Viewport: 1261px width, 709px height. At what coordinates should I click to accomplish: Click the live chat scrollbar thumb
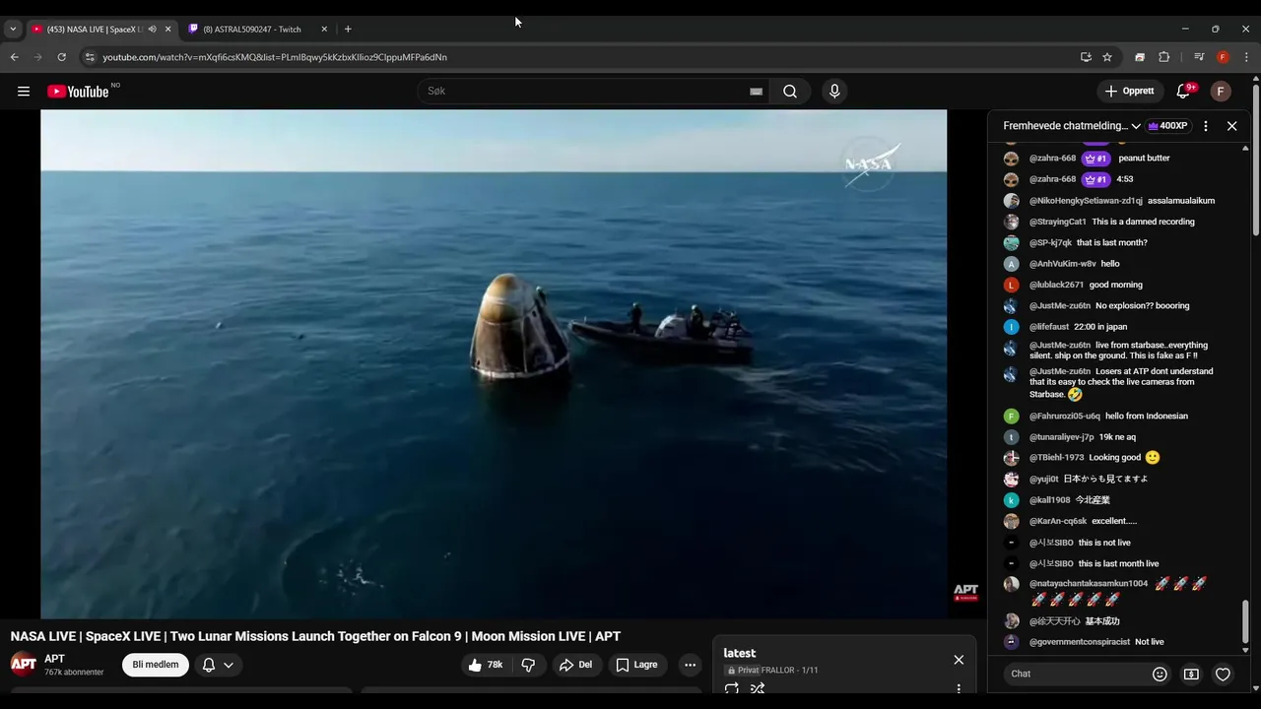coord(1245,621)
